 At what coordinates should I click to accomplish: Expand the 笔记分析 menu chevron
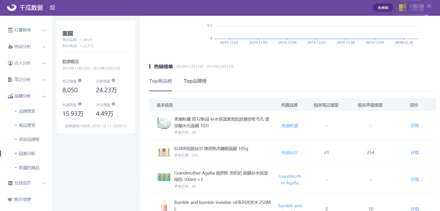44,80
